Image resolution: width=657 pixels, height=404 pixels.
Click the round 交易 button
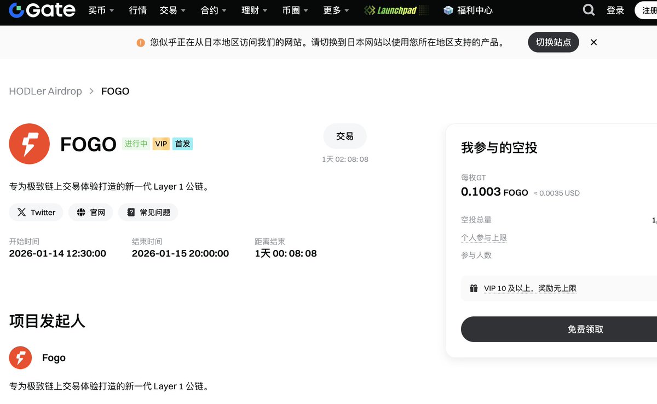click(x=345, y=136)
